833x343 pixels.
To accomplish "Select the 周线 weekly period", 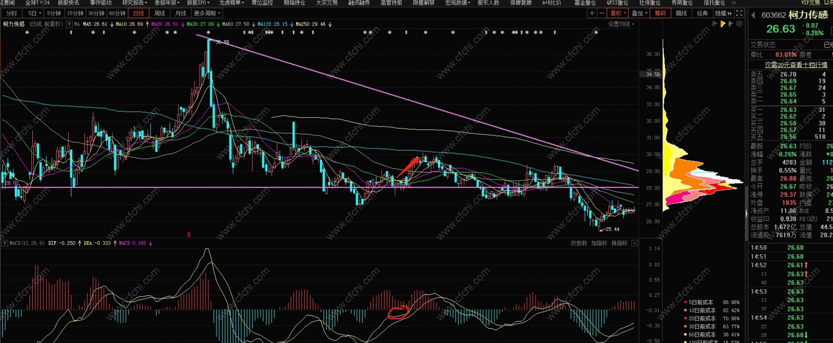I will [160, 13].
